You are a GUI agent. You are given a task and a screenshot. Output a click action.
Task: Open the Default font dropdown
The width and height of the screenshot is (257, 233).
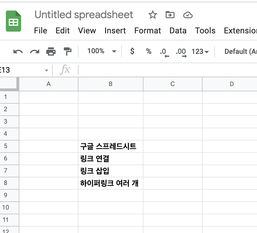(x=241, y=52)
